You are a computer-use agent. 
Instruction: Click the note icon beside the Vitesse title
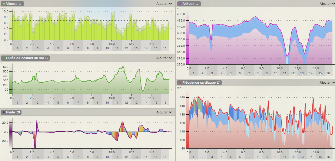tap(21, 4)
